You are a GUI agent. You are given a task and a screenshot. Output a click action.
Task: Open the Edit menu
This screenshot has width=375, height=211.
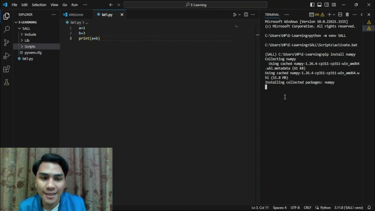(24, 5)
